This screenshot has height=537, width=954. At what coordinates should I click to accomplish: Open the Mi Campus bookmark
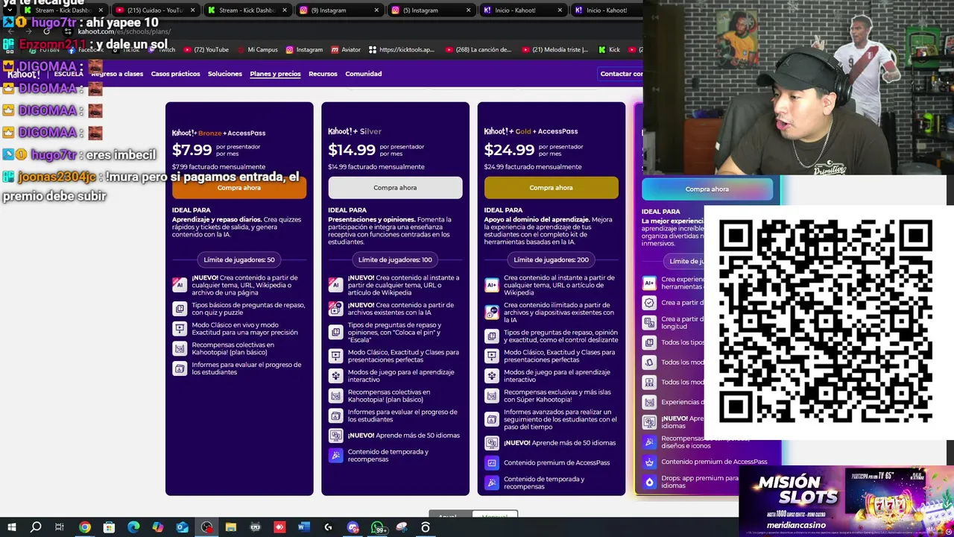coord(257,50)
